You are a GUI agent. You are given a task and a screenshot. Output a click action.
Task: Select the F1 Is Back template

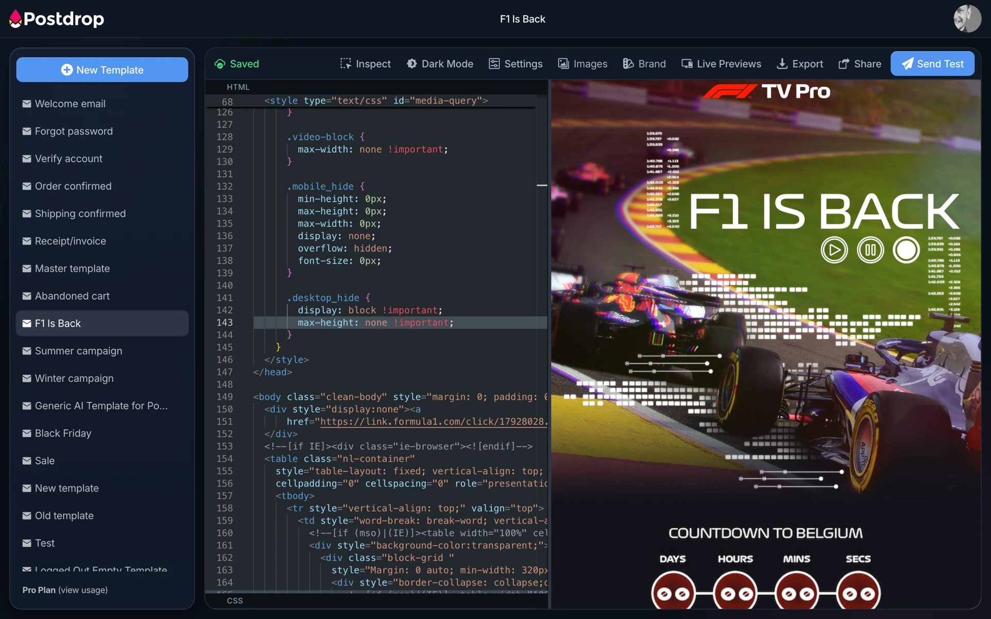102,323
